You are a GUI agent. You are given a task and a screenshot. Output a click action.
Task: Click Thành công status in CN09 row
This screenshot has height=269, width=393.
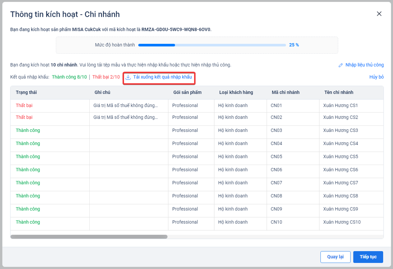click(x=28, y=209)
